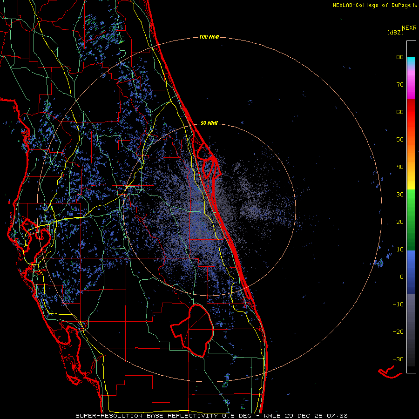Click the red 60 dBZ color bar segment
419x419 pixels.
tap(411, 112)
